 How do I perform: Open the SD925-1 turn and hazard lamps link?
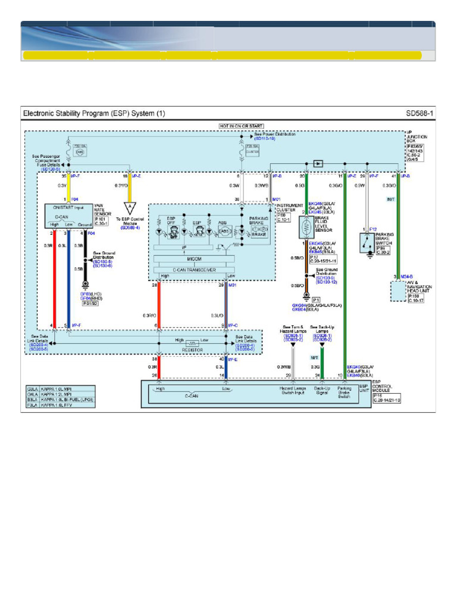[x=293, y=336]
